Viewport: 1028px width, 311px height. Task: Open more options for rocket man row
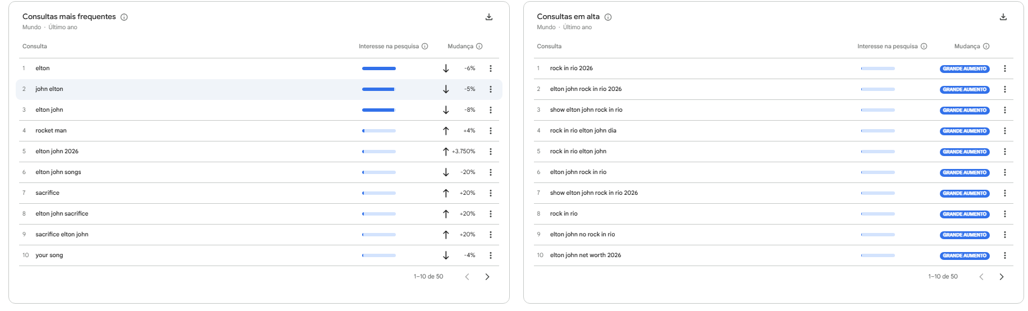point(491,131)
